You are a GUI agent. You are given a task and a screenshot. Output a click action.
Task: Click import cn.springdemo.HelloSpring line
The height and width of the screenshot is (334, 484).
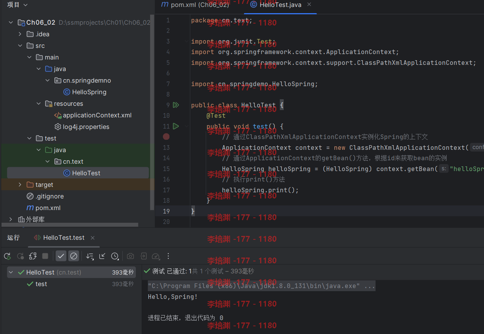[x=254, y=84]
